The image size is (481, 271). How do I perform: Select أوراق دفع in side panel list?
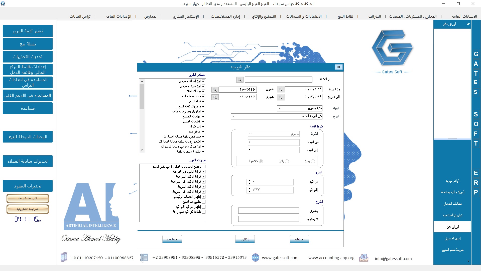[x=452, y=227]
